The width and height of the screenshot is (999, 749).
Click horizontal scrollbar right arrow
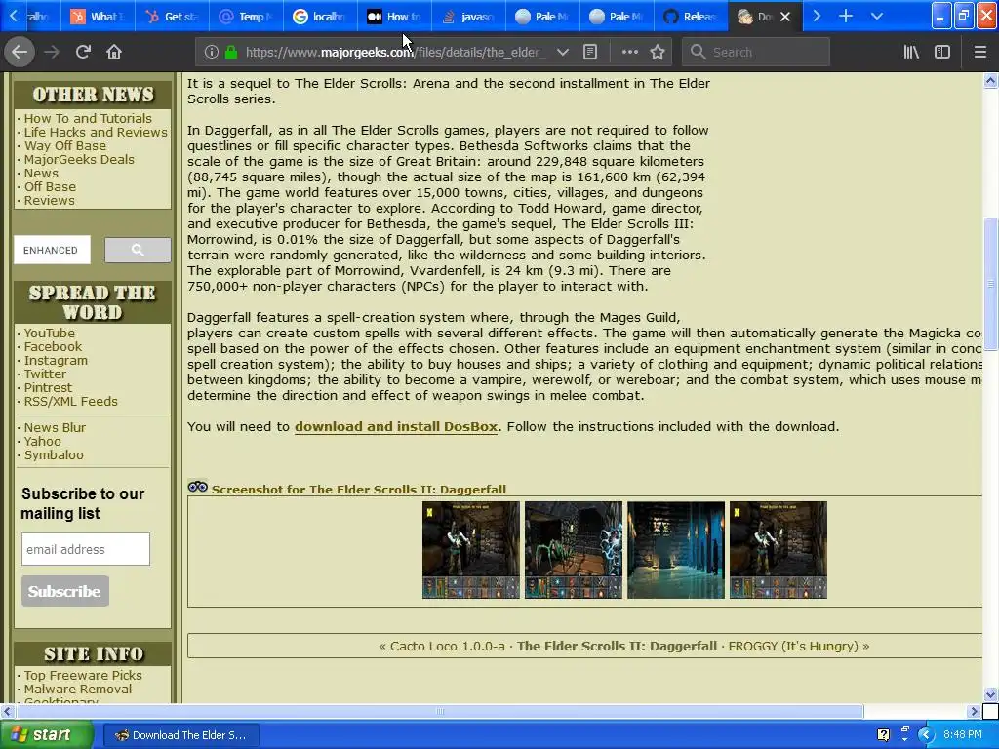point(974,711)
